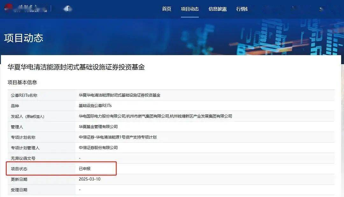Open the 首页 navigation item
Image resolution: width=344 pixels, height=197 pixels.
[x=167, y=9]
